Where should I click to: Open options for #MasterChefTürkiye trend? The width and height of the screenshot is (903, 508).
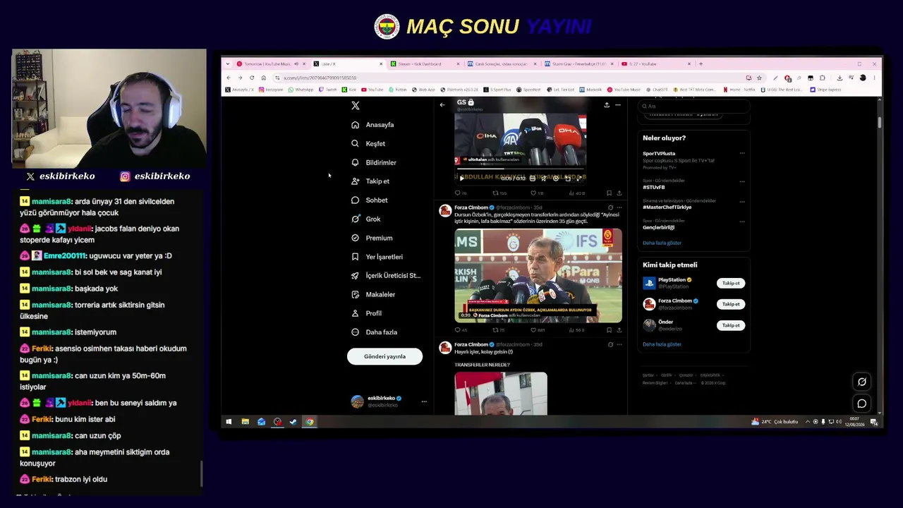(x=741, y=201)
